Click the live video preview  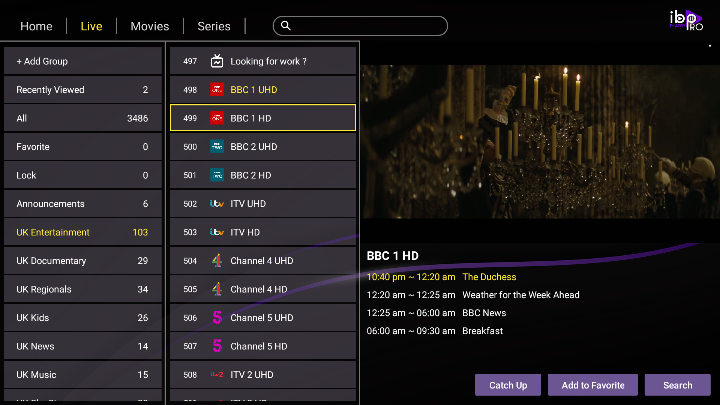pos(540,142)
